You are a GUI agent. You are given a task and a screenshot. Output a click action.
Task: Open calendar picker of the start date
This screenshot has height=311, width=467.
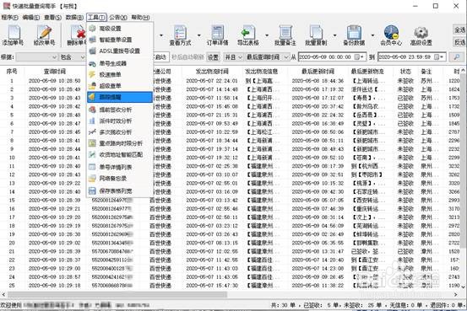pyautogui.click(x=359, y=56)
